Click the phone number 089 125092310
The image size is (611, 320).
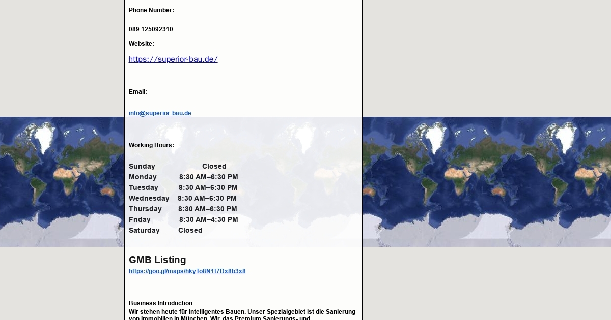[x=151, y=29]
